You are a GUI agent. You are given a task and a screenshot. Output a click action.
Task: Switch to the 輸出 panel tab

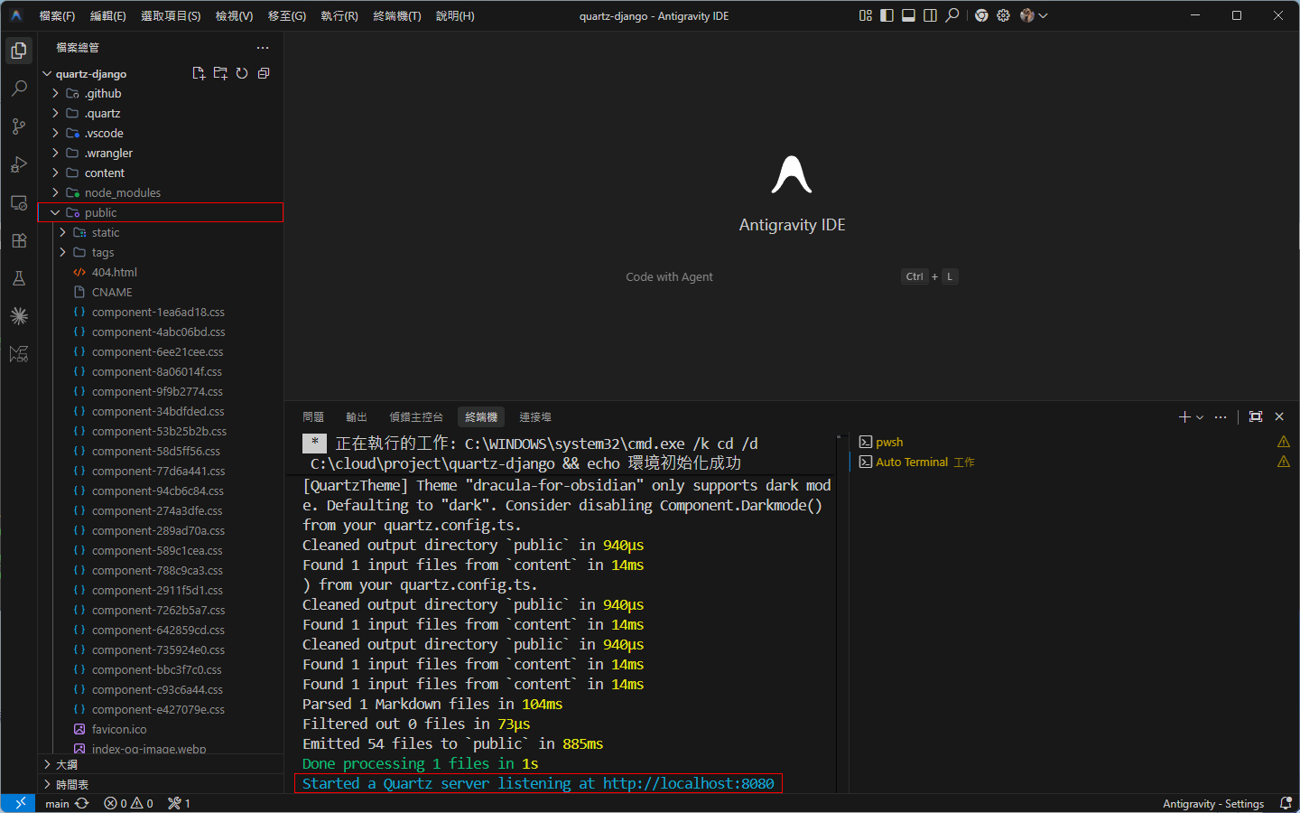click(357, 416)
